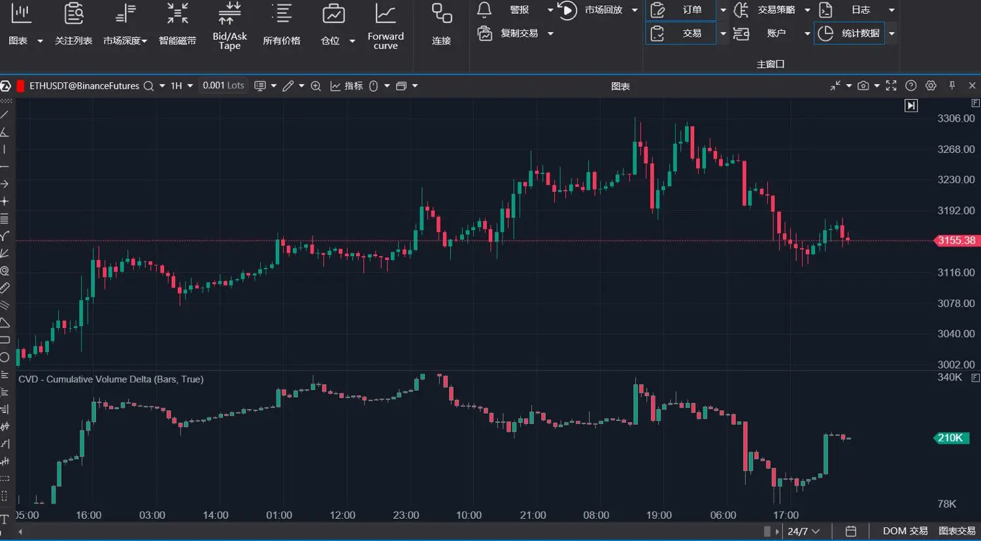Expand the 统计数据 dropdown arrow

pos(891,33)
